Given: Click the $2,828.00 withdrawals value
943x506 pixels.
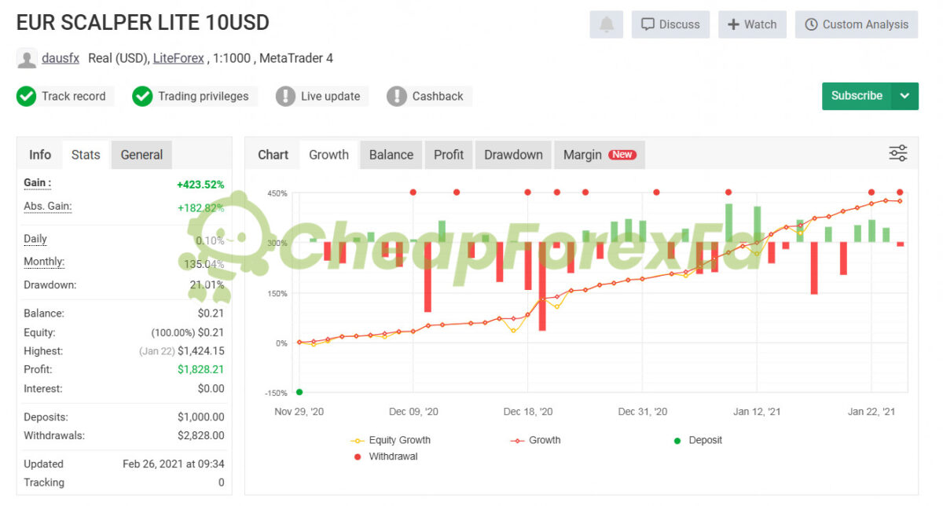Looking at the screenshot, I should coord(201,435).
